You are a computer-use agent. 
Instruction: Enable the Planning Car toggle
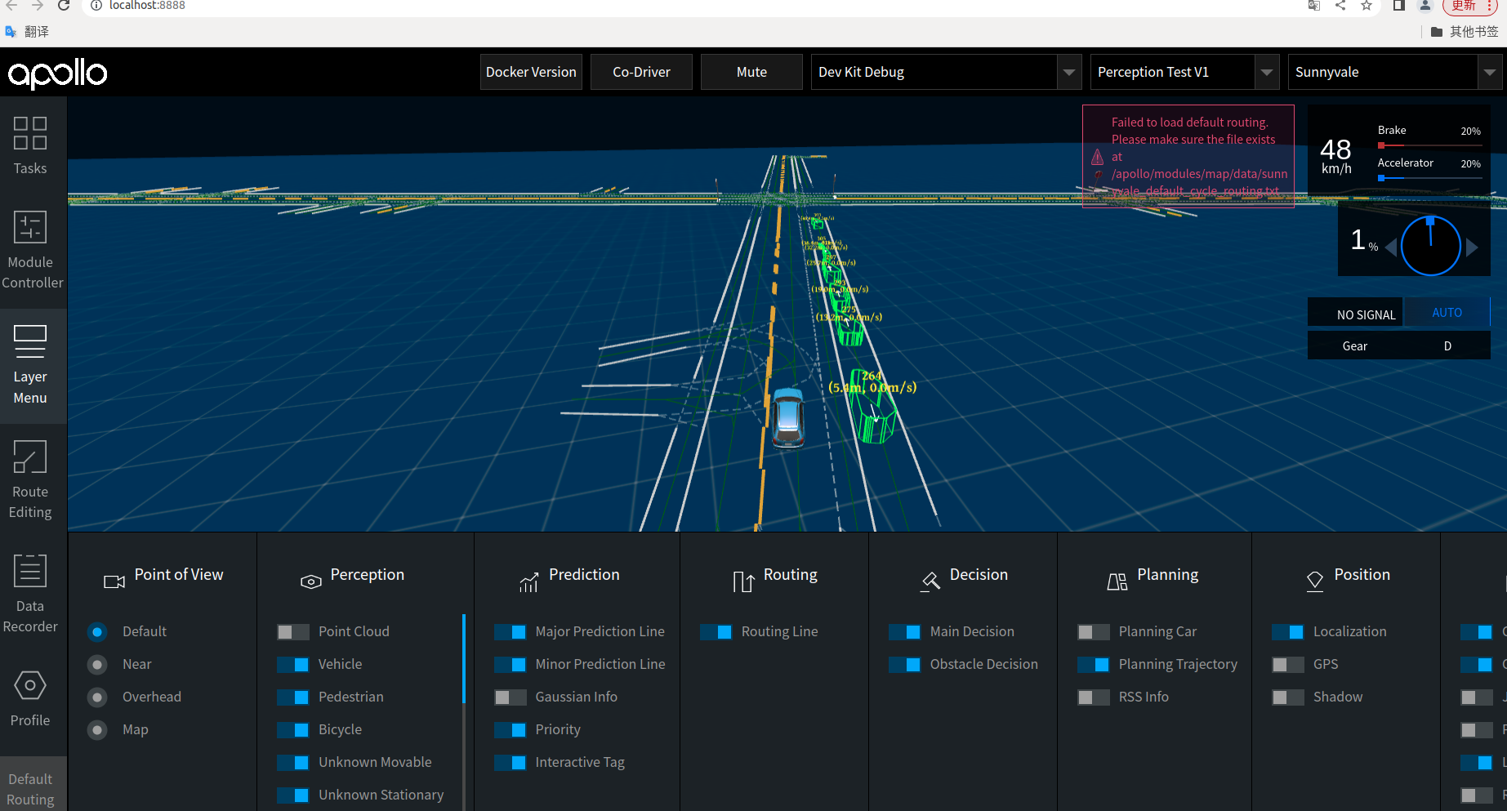tap(1094, 632)
